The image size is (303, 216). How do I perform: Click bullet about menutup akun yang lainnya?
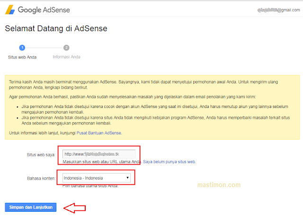[x=155, y=109]
